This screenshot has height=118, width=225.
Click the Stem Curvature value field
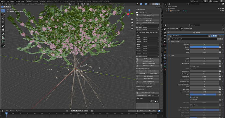click(x=204, y=79)
